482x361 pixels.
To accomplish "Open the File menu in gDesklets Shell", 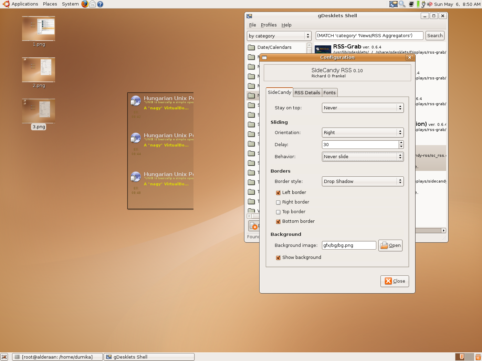I will point(252,25).
